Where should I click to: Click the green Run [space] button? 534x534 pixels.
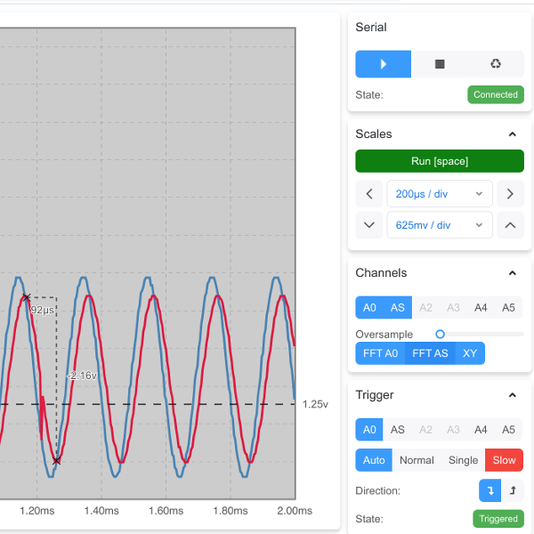tap(440, 161)
